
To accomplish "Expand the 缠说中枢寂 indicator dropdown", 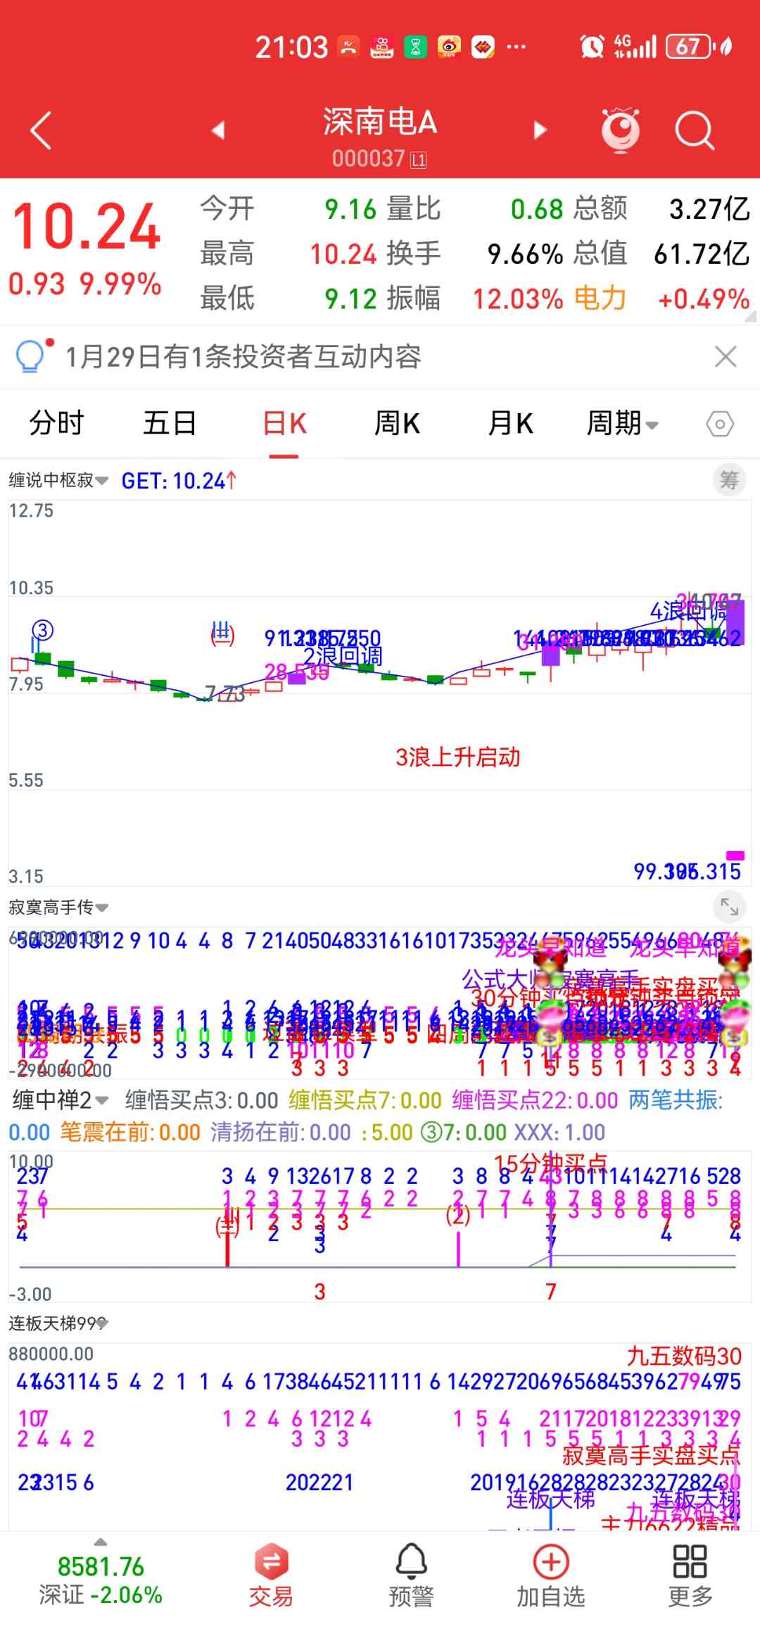I will (x=58, y=480).
